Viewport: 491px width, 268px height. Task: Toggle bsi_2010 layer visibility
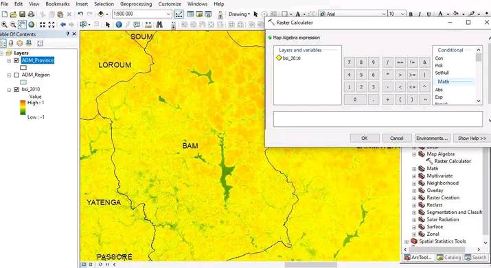pos(16,89)
